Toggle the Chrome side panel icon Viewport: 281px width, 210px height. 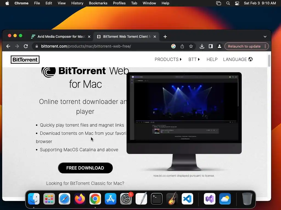[210, 46]
